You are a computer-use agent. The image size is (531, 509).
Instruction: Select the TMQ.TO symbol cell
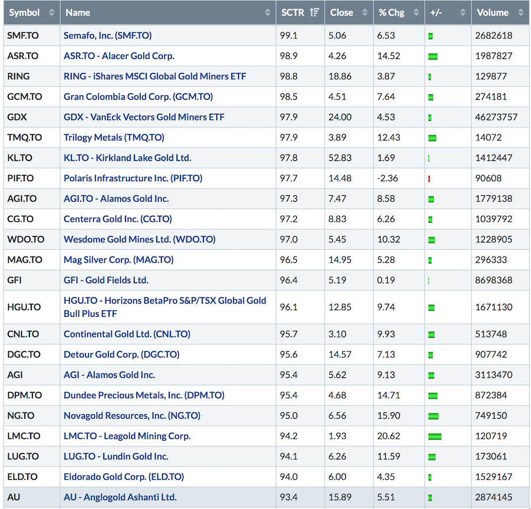pos(24,137)
